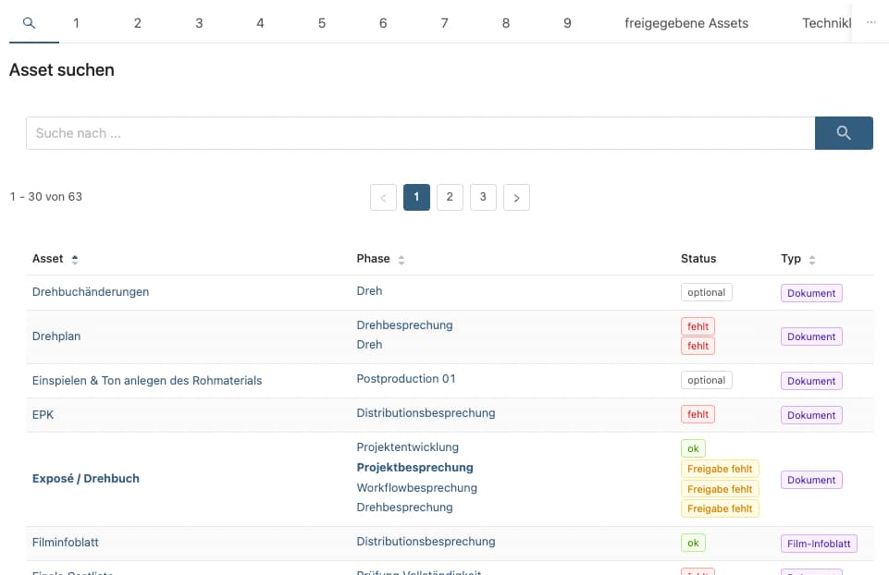889x575 pixels.
Task: Open the Drehbuchänderungen asset
Action: pos(91,292)
